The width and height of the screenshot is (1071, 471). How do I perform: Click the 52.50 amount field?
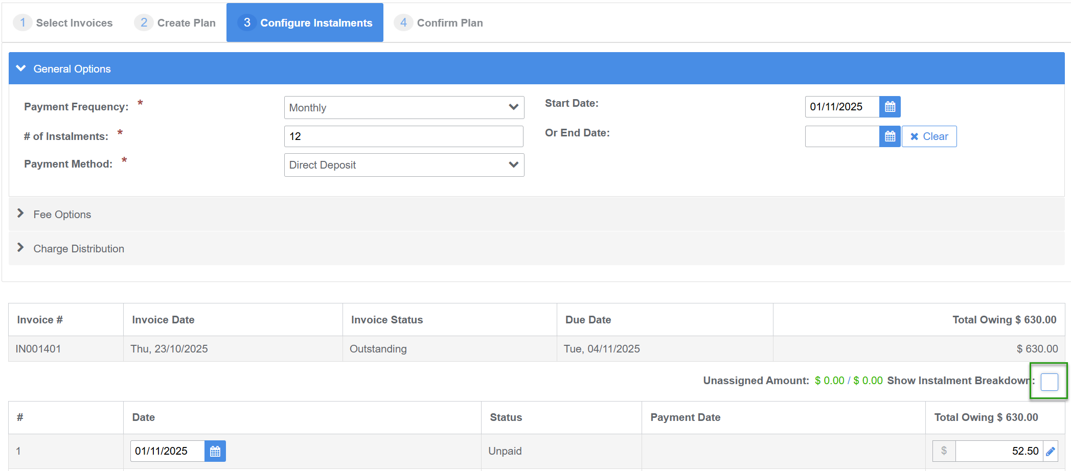(x=999, y=451)
